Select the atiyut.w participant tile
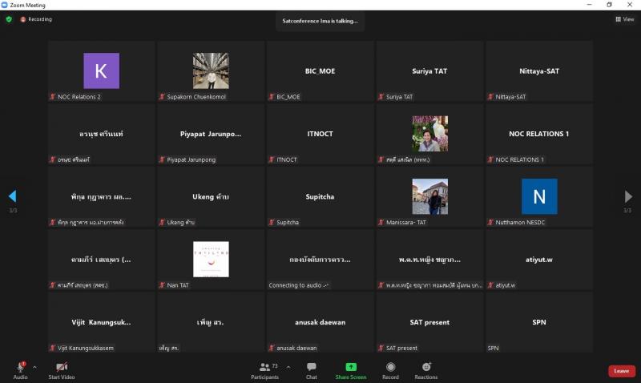 click(539, 259)
